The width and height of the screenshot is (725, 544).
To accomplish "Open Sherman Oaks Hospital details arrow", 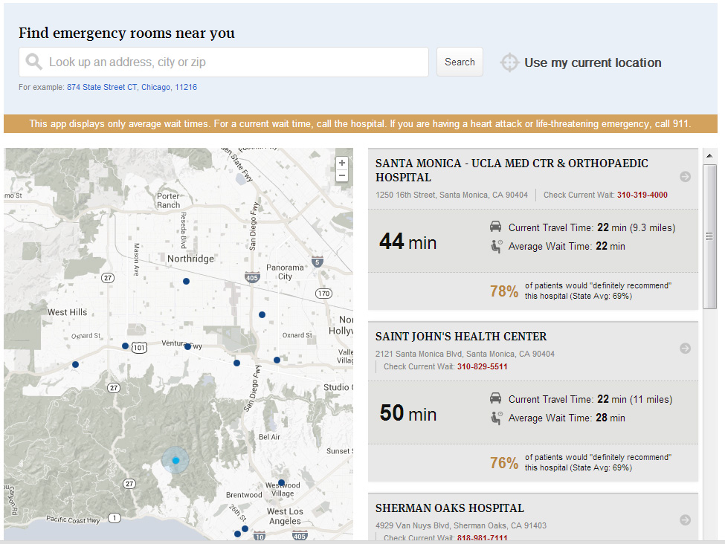I will click(685, 519).
